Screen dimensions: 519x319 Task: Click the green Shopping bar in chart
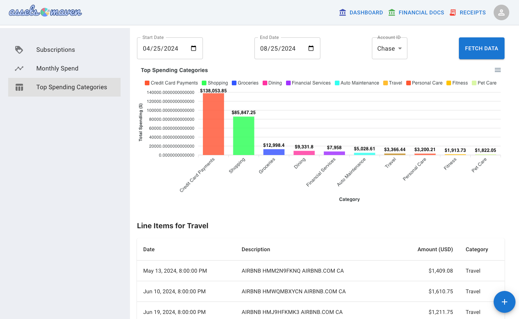point(244,136)
